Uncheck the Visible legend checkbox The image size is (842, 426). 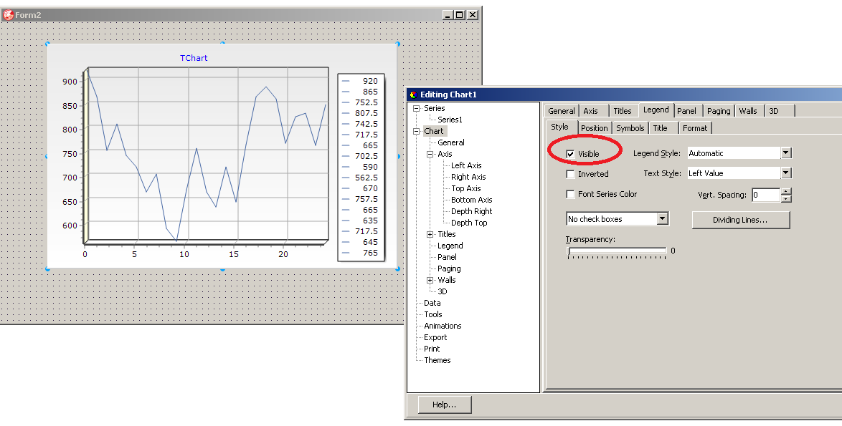[570, 155]
